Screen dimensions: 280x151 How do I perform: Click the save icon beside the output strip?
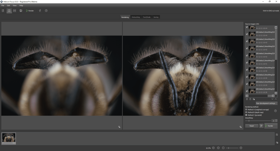pyautogui.click(x=277, y=135)
